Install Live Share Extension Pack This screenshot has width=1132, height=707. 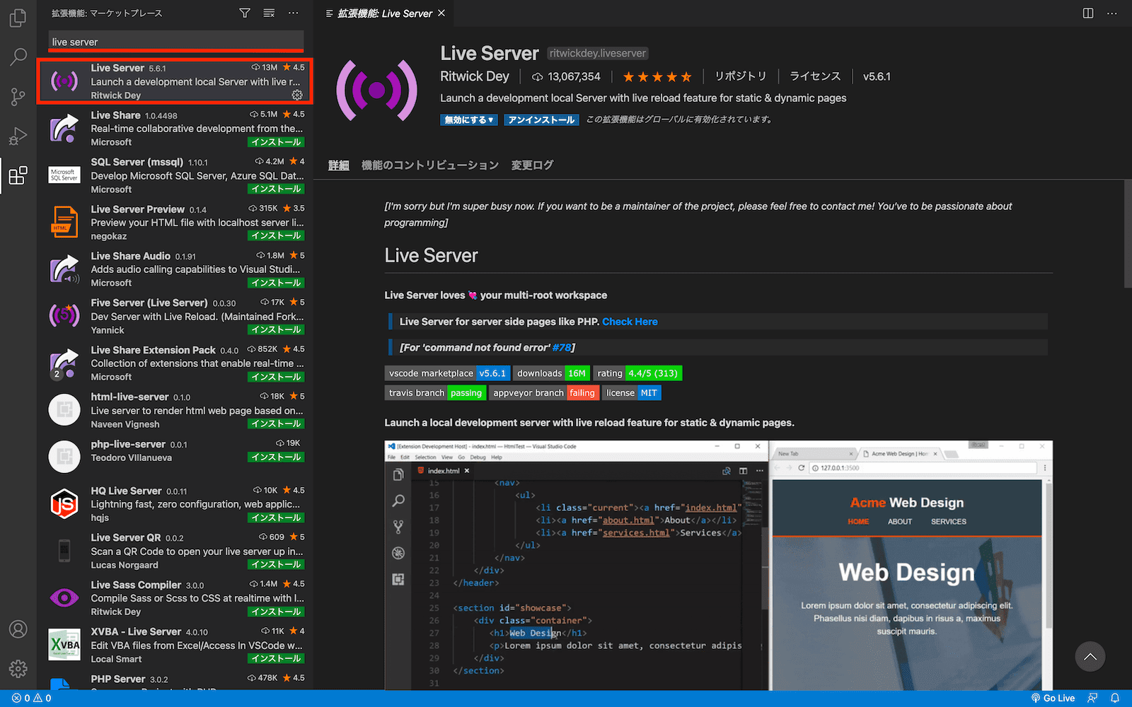pyautogui.click(x=276, y=377)
